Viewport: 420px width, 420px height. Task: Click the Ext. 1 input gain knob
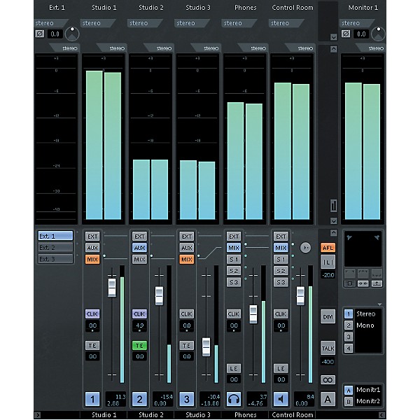(72, 34)
